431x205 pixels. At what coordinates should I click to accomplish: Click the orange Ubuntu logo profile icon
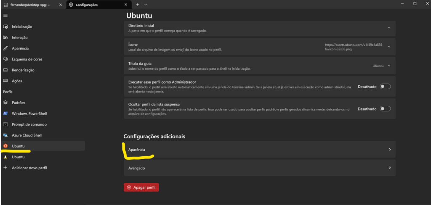(5, 146)
